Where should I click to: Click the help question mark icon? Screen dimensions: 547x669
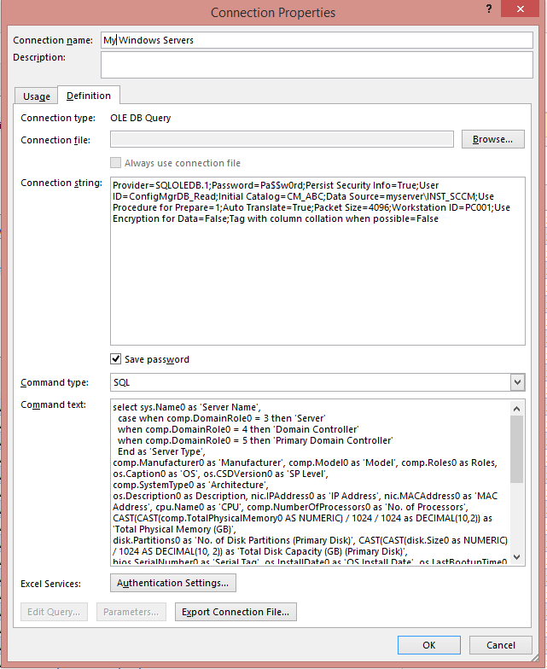point(488,8)
